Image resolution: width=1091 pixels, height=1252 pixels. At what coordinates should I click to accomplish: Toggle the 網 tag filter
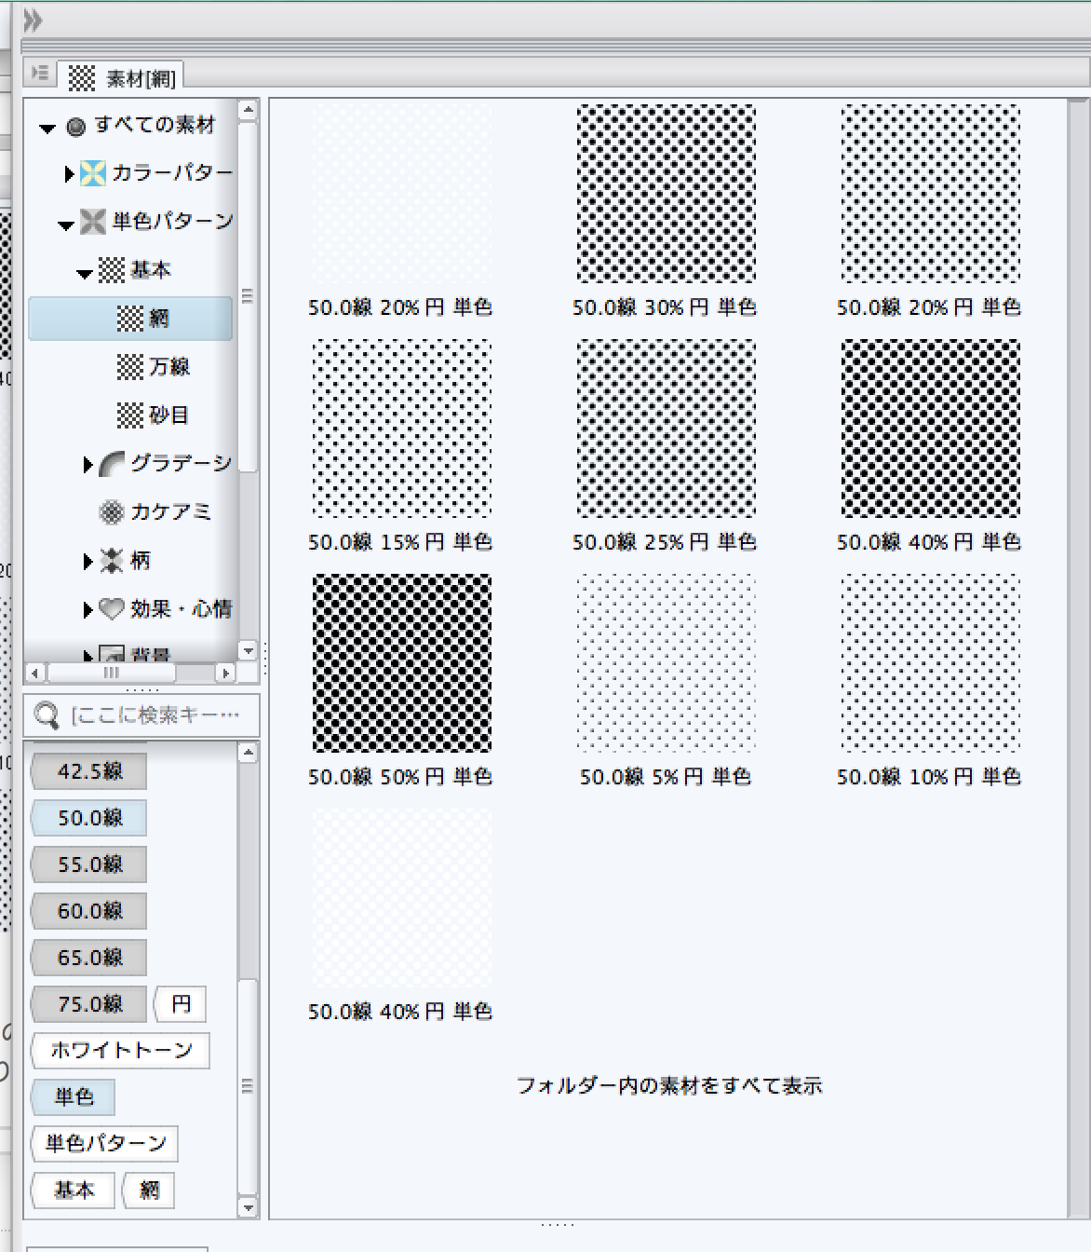[x=149, y=1191]
